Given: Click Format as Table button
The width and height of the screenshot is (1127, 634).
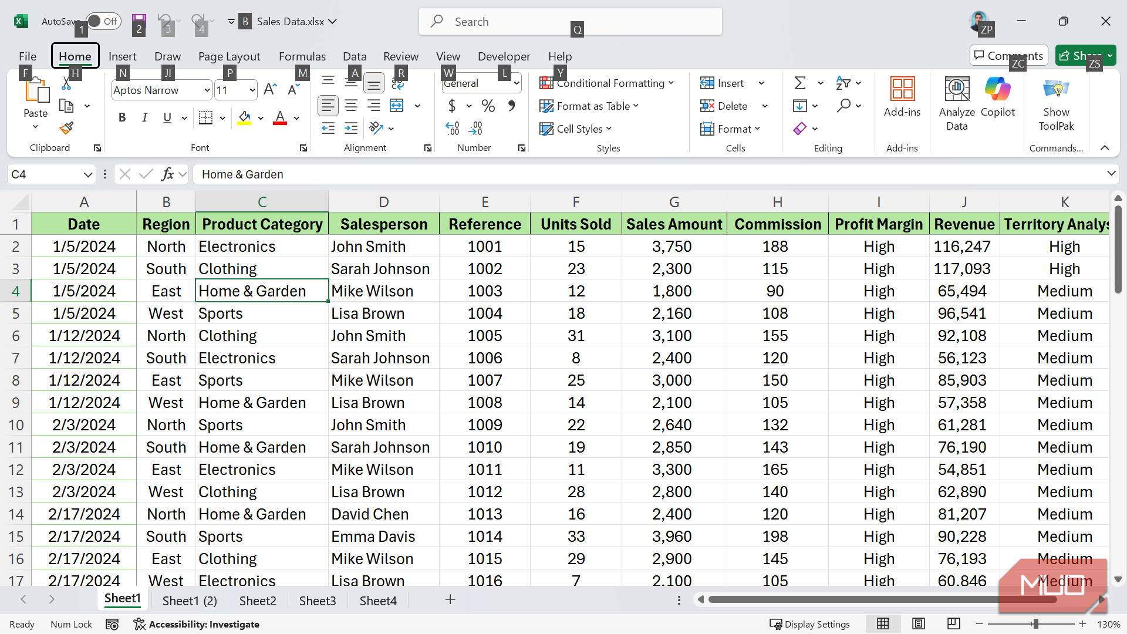Looking at the screenshot, I should pyautogui.click(x=589, y=106).
